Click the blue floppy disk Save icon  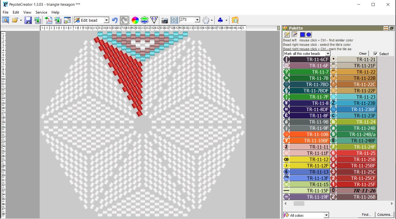28,20
